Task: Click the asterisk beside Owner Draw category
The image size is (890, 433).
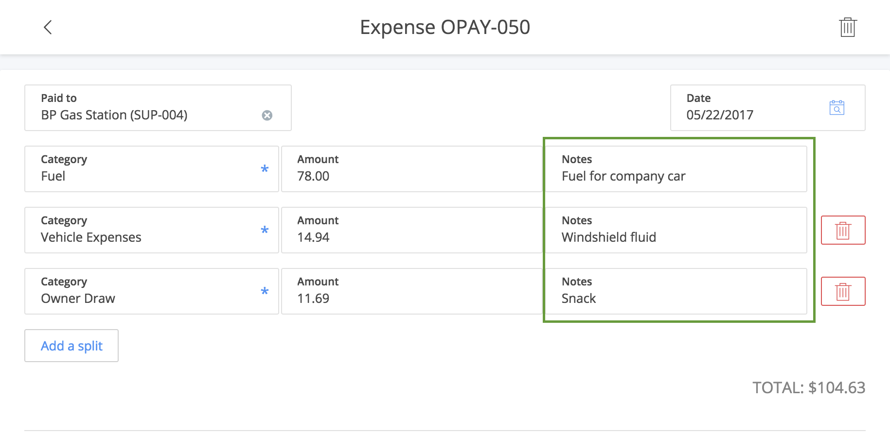Action: click(x=265, y=291)
